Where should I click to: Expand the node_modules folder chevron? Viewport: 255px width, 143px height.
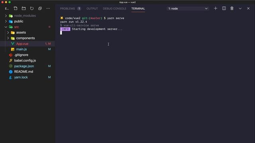pos(6,16)
